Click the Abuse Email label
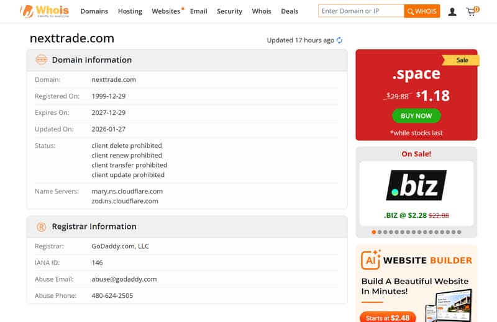 tap(54, 279)
